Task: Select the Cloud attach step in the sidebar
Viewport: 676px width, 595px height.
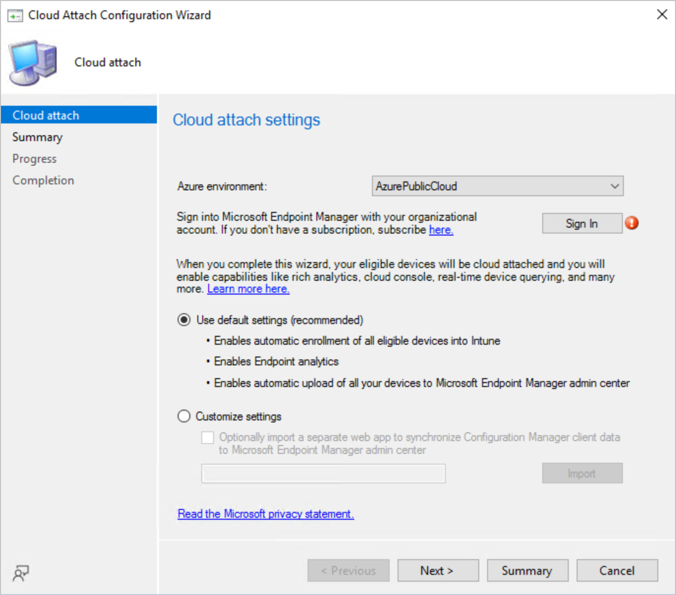Action: 45,115
